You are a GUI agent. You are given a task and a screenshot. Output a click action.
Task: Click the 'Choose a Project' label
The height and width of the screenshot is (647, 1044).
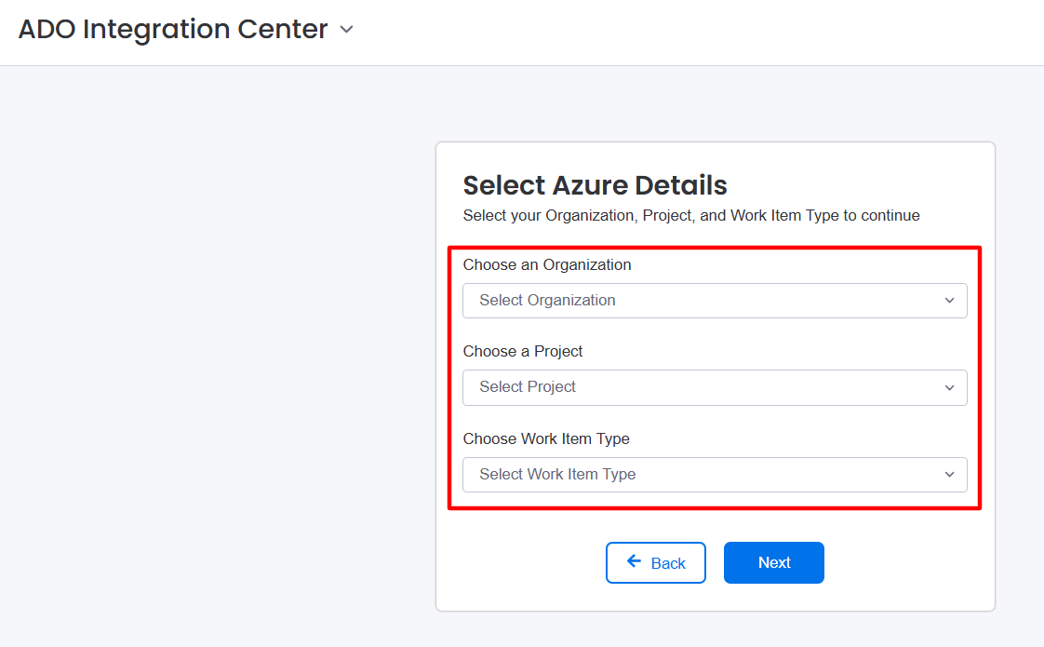[523, 351]
